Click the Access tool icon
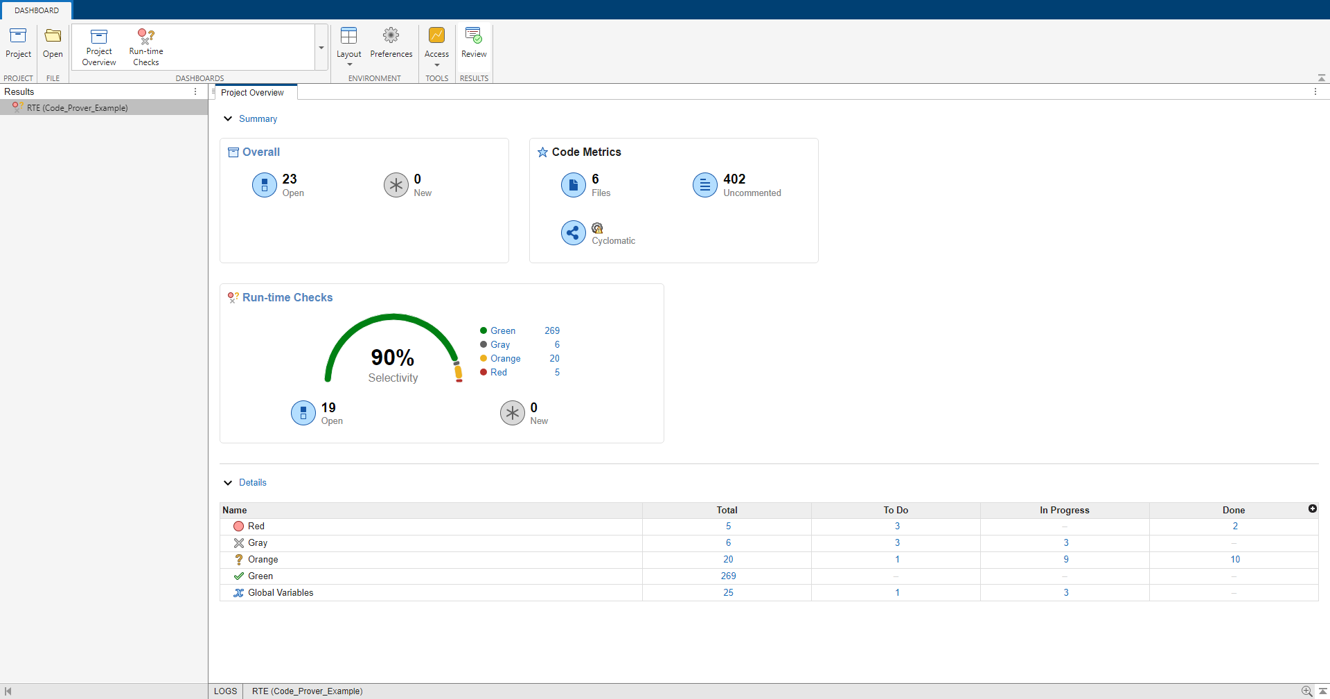The image size is (1330, 699). [x=436, y=35]
